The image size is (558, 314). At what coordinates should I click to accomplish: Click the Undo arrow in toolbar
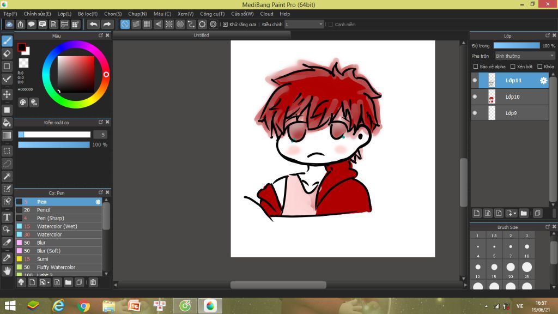pyautogui.click(x=93, y=24)
